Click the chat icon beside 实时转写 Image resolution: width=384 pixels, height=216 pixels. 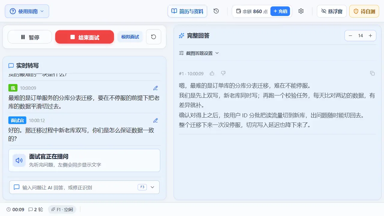(11, 66)
